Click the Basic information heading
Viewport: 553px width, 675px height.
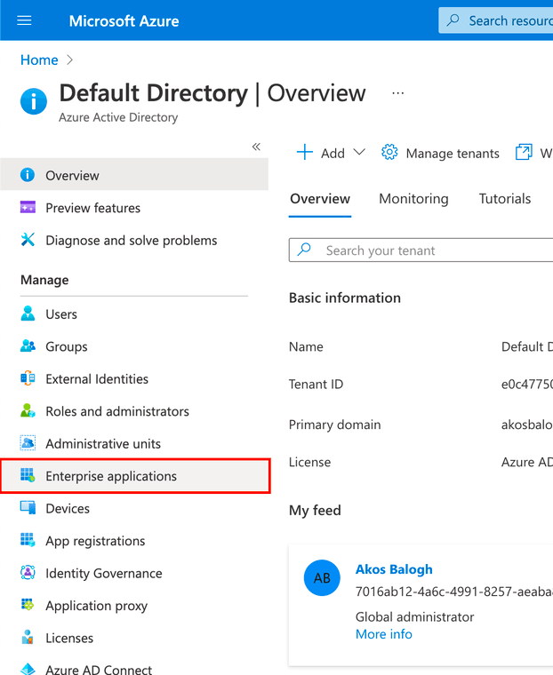click(x=344, y=298)
